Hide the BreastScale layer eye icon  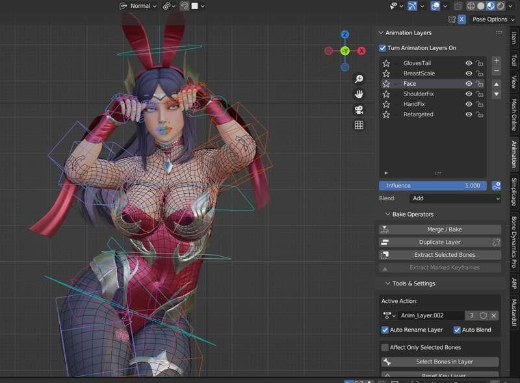[x=469, y=73]
